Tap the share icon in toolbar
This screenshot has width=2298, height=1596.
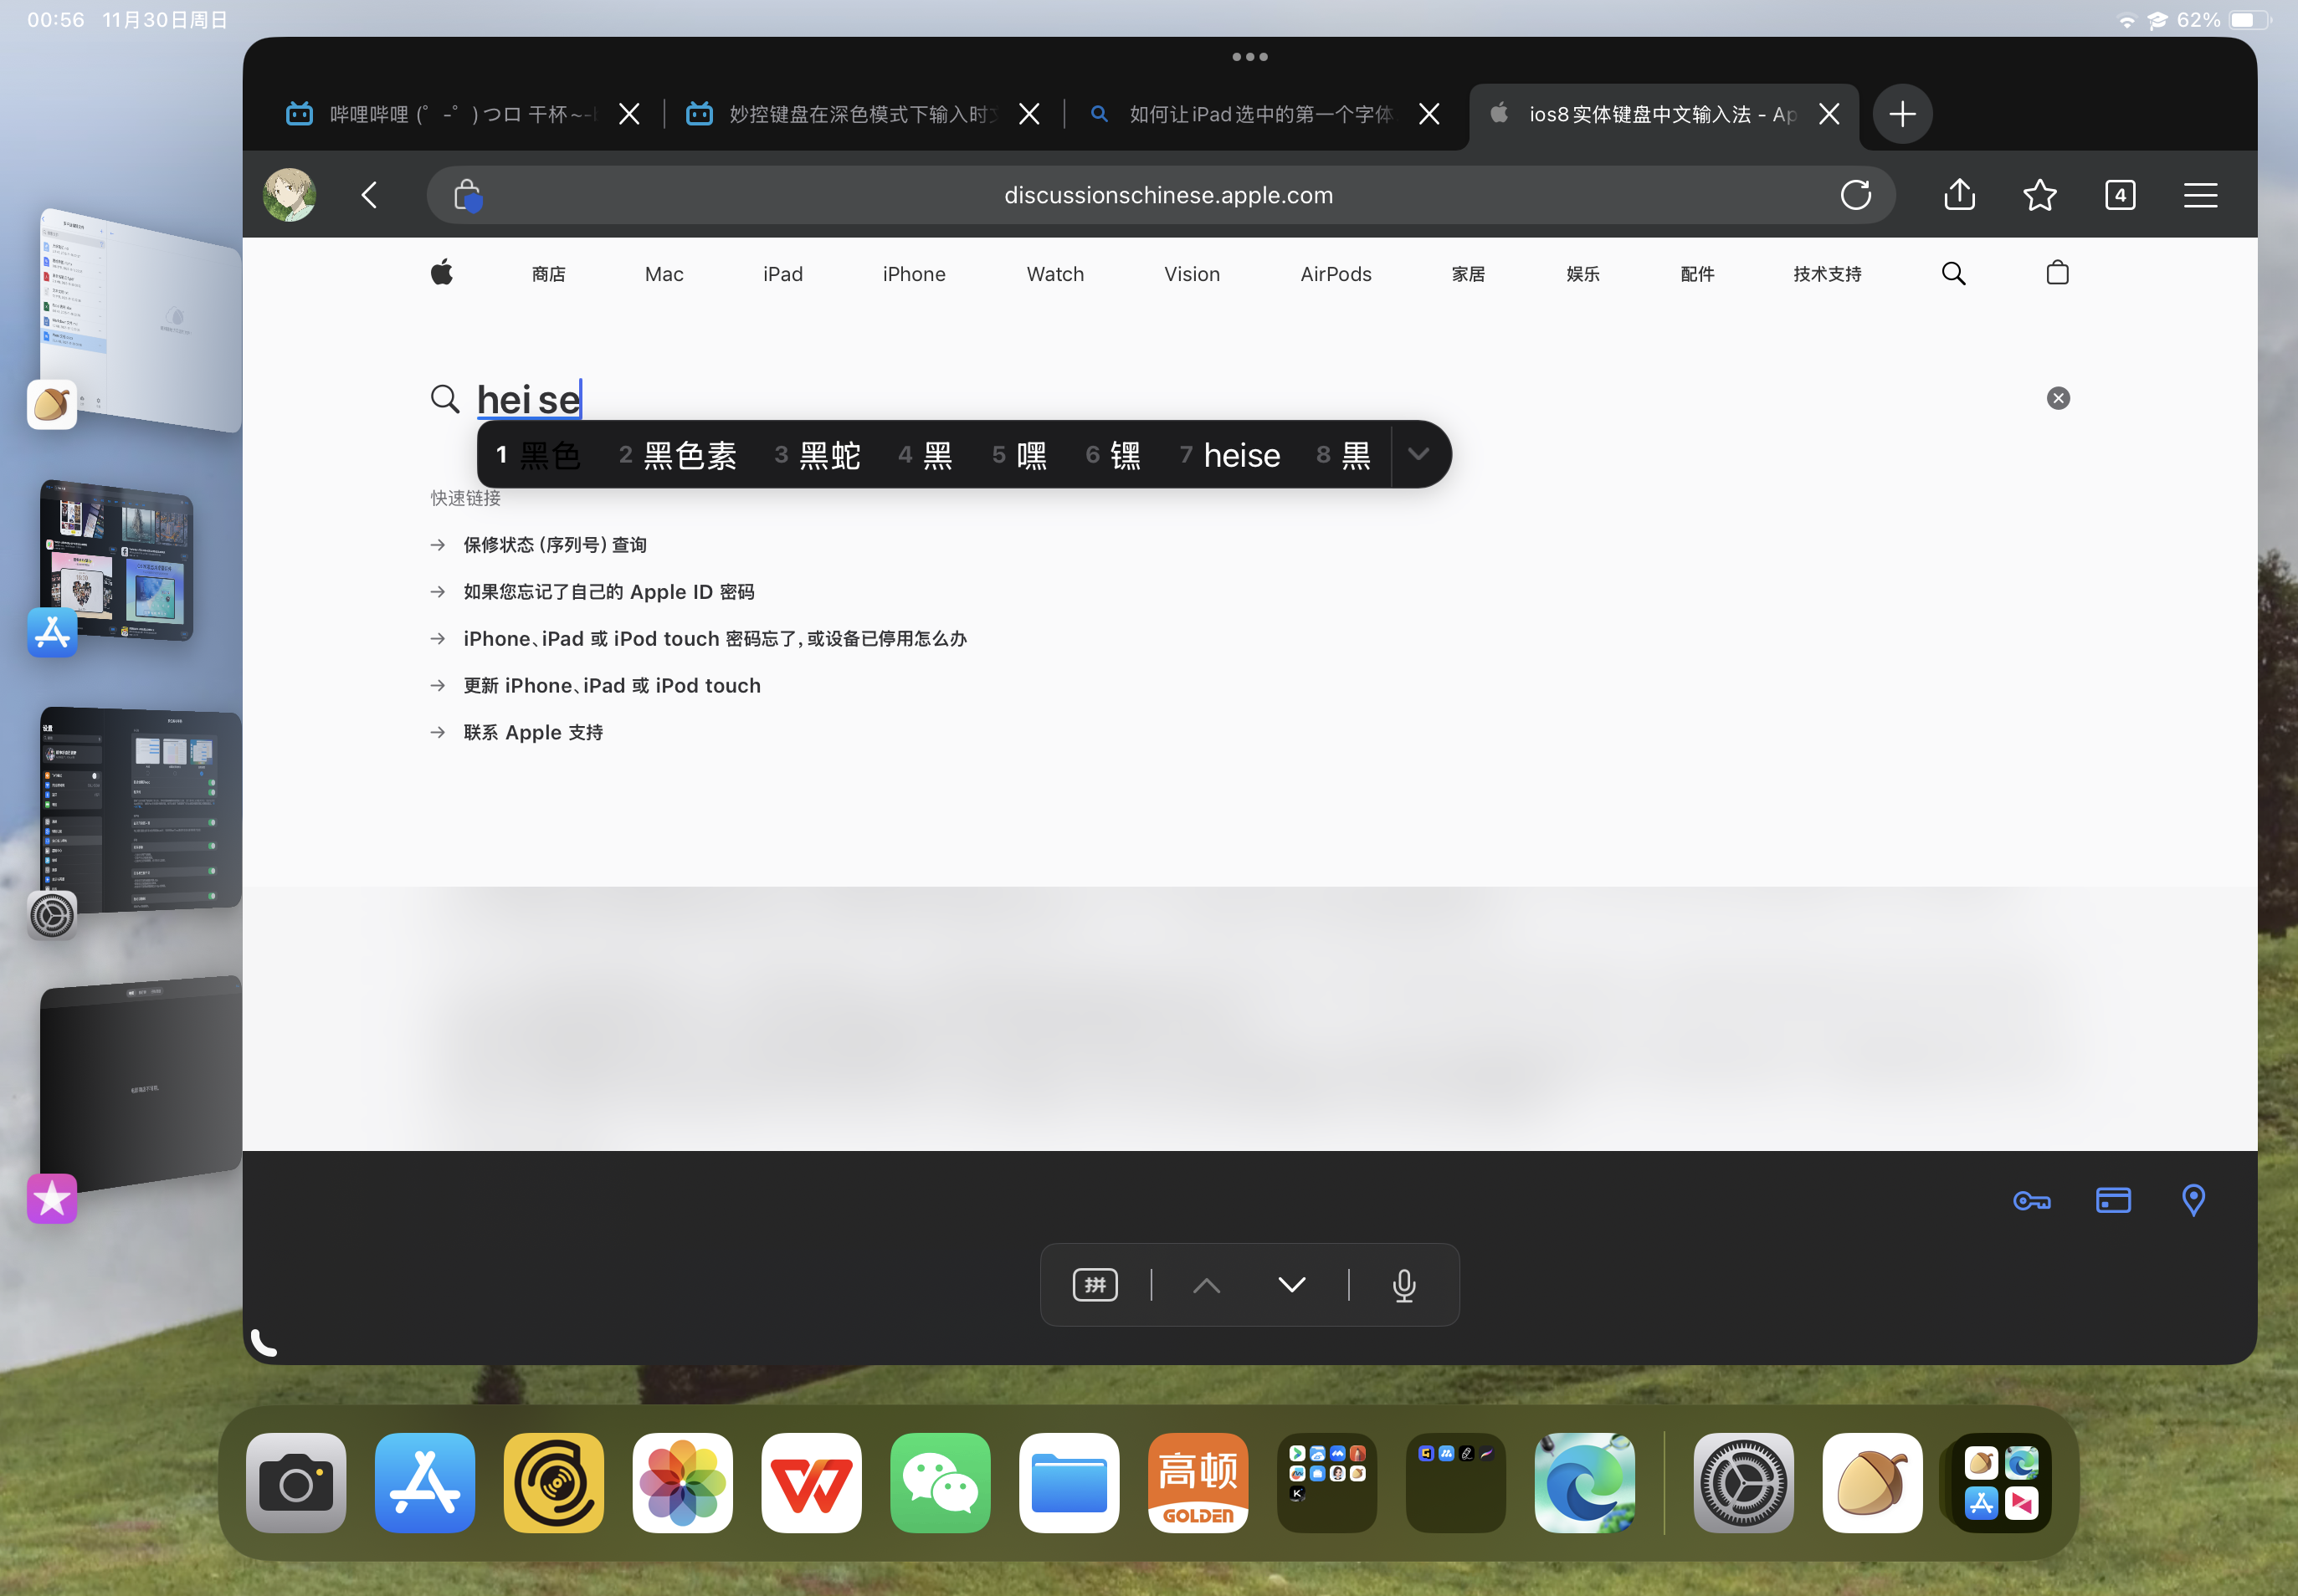click(x=1959, y=195)
